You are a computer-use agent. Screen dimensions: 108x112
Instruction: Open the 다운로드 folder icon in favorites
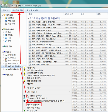click(6, 18)
